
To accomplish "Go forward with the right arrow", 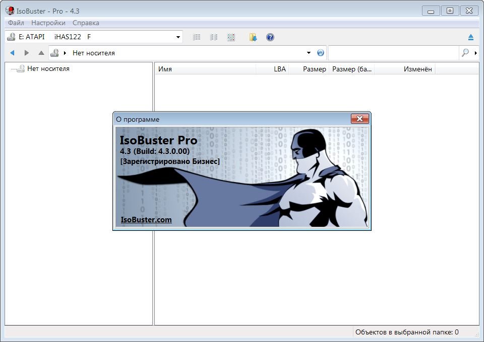I will coord(27,53).
